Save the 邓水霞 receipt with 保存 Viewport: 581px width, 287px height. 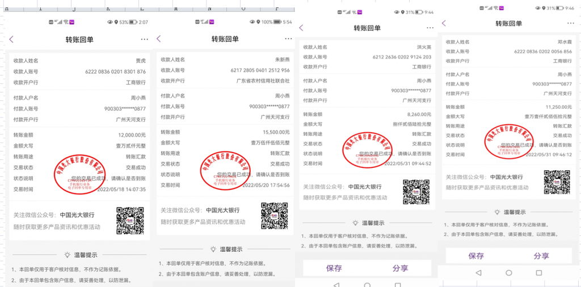click(476, 256)
